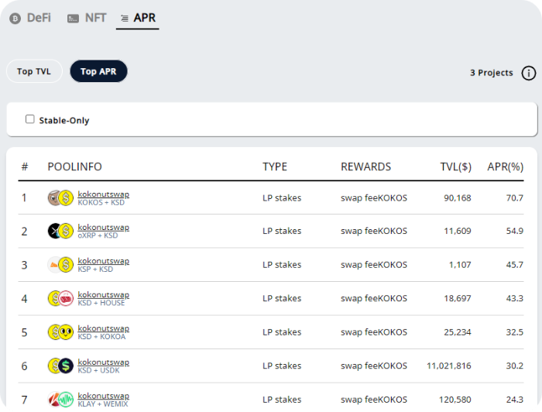The image size is (542, 412).
Task: Click APR value 24.3
Action: (x=515, y=400)
